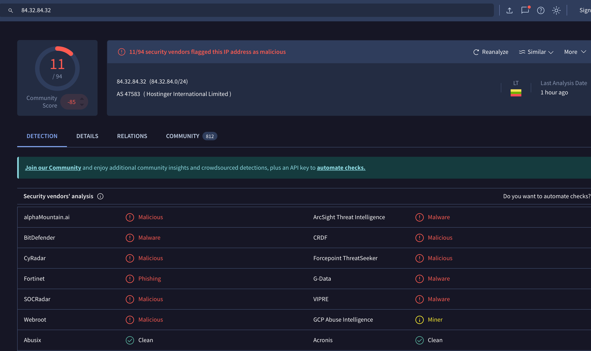Click the alert icon in BitDefender row
Screen dimensions: 591x351
pyautogui.click(x=130, y=238)
